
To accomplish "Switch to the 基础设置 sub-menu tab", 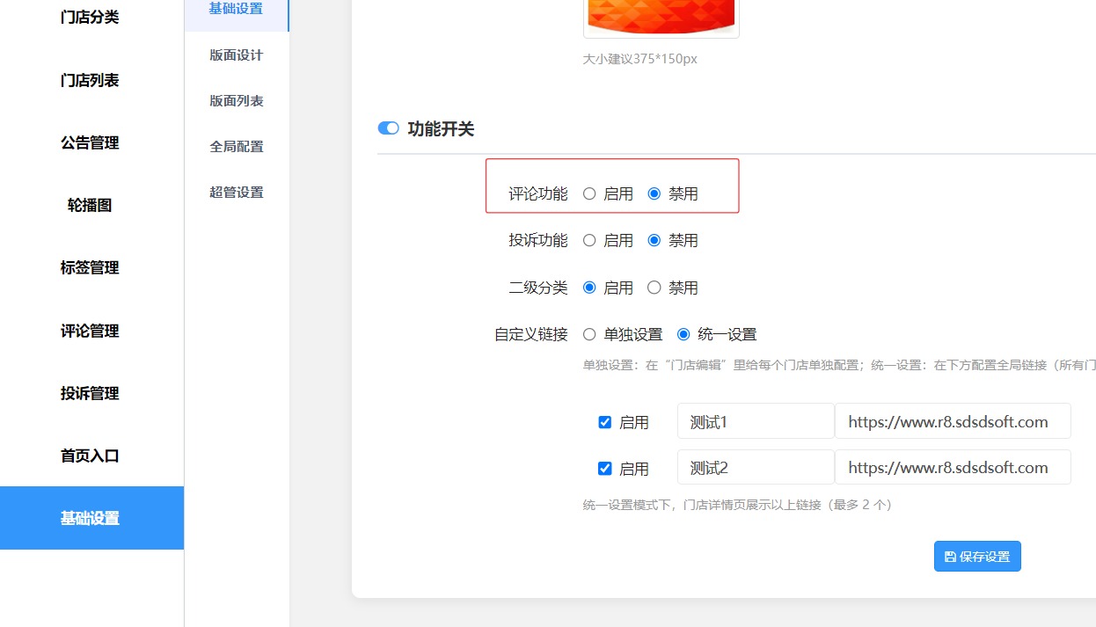I will click(x=237, y=11).
